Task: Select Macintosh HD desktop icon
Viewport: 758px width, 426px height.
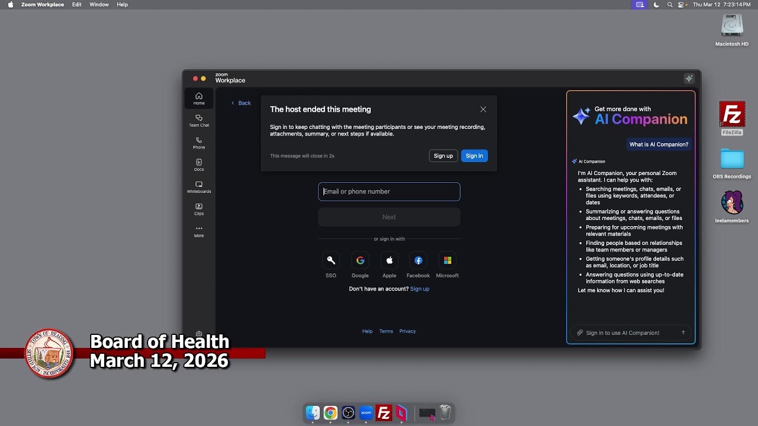Action: (x=732, y=31)
